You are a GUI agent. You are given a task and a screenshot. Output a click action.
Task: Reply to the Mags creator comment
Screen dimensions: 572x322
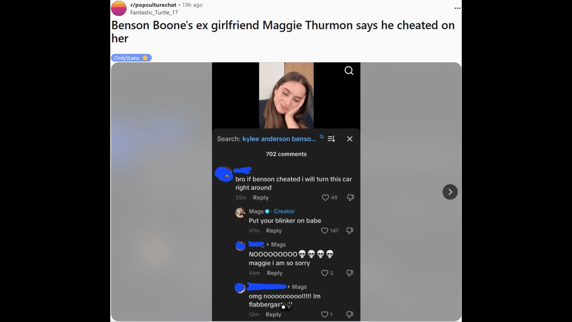point(273,230)
